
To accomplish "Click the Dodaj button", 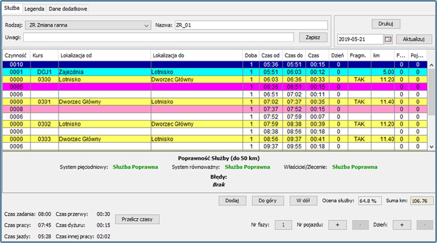I will click(x=232, y=200).
